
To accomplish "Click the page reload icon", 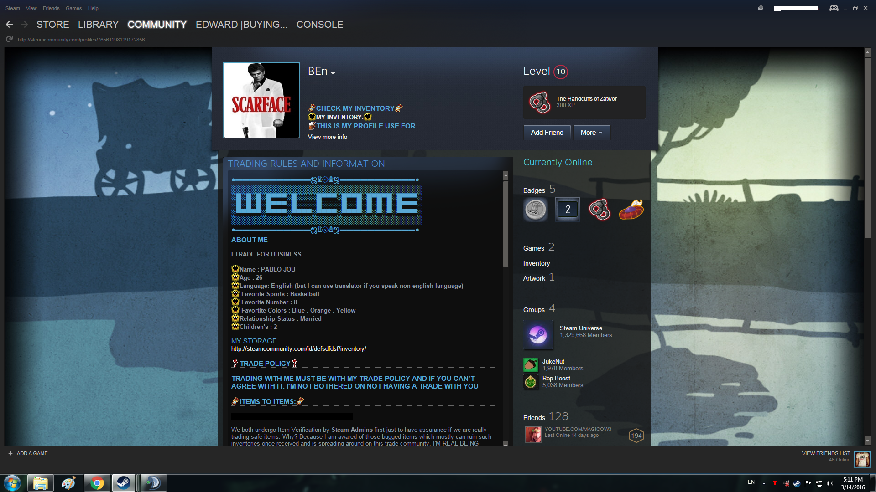I will (9, 40).
